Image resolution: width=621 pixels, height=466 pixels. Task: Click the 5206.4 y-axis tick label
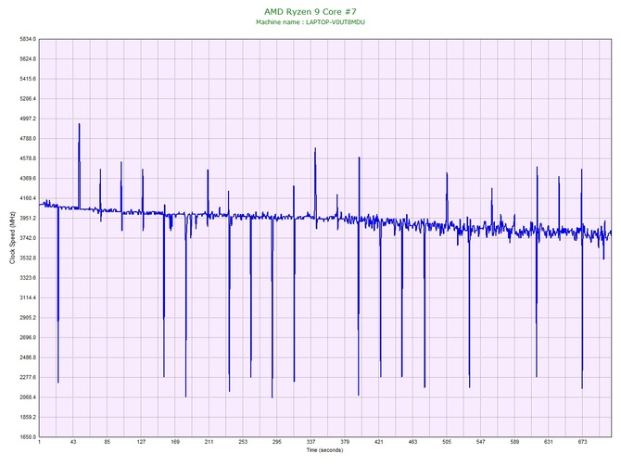click(x=28, y=99)
